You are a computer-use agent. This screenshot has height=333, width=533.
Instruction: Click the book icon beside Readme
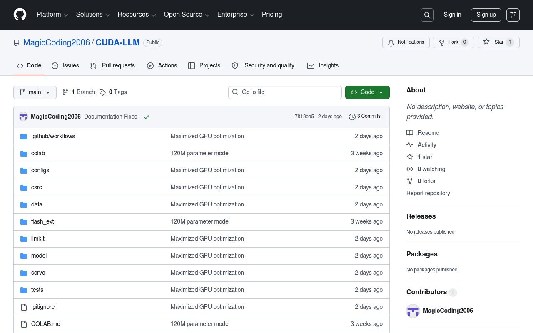[410, 133]
